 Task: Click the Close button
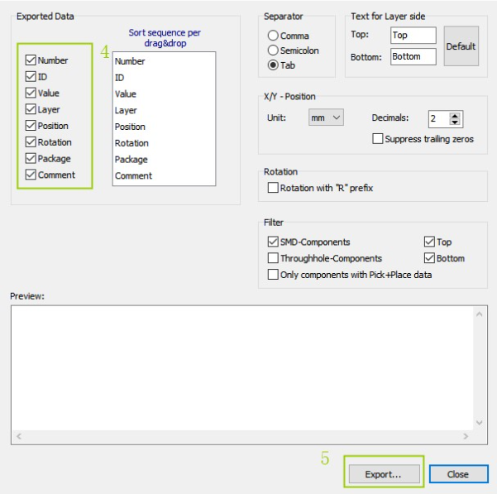click(457, 474)
